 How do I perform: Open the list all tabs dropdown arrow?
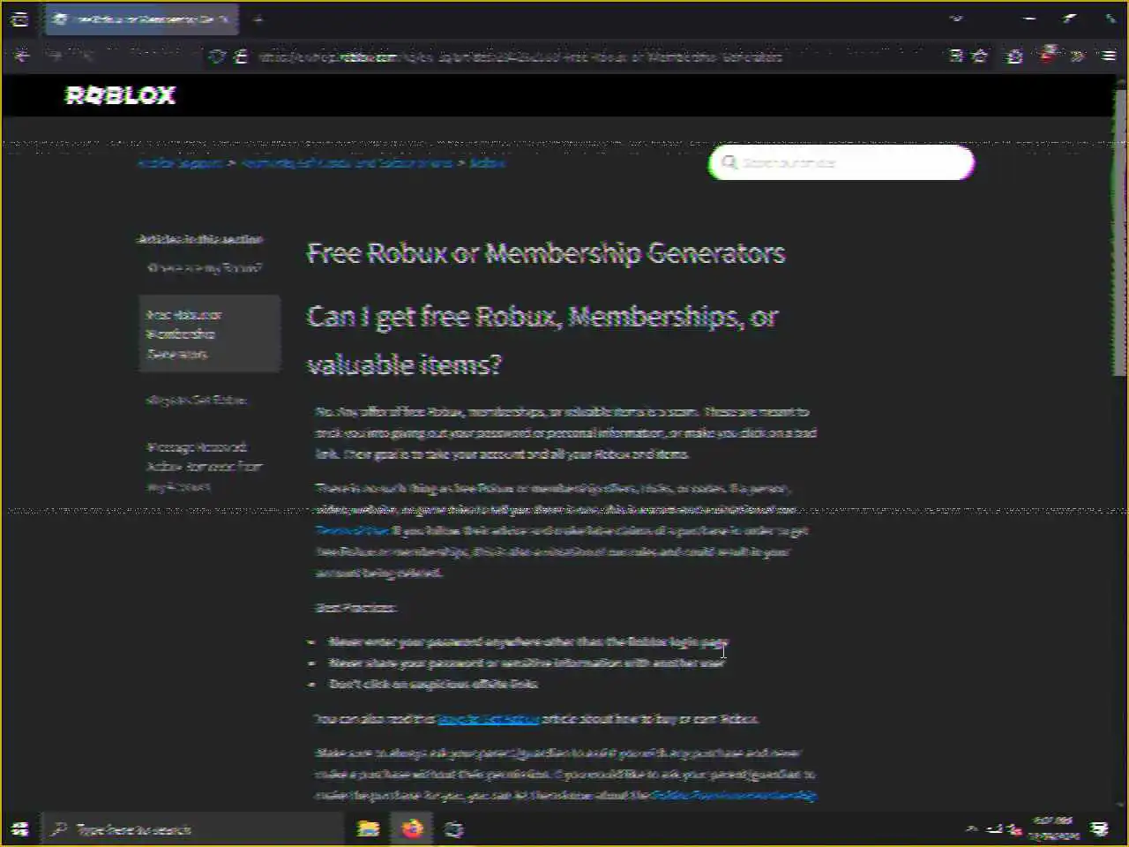[956, 19]
